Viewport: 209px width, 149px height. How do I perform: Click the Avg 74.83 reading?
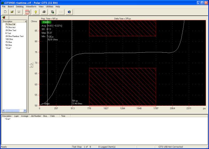52,26
